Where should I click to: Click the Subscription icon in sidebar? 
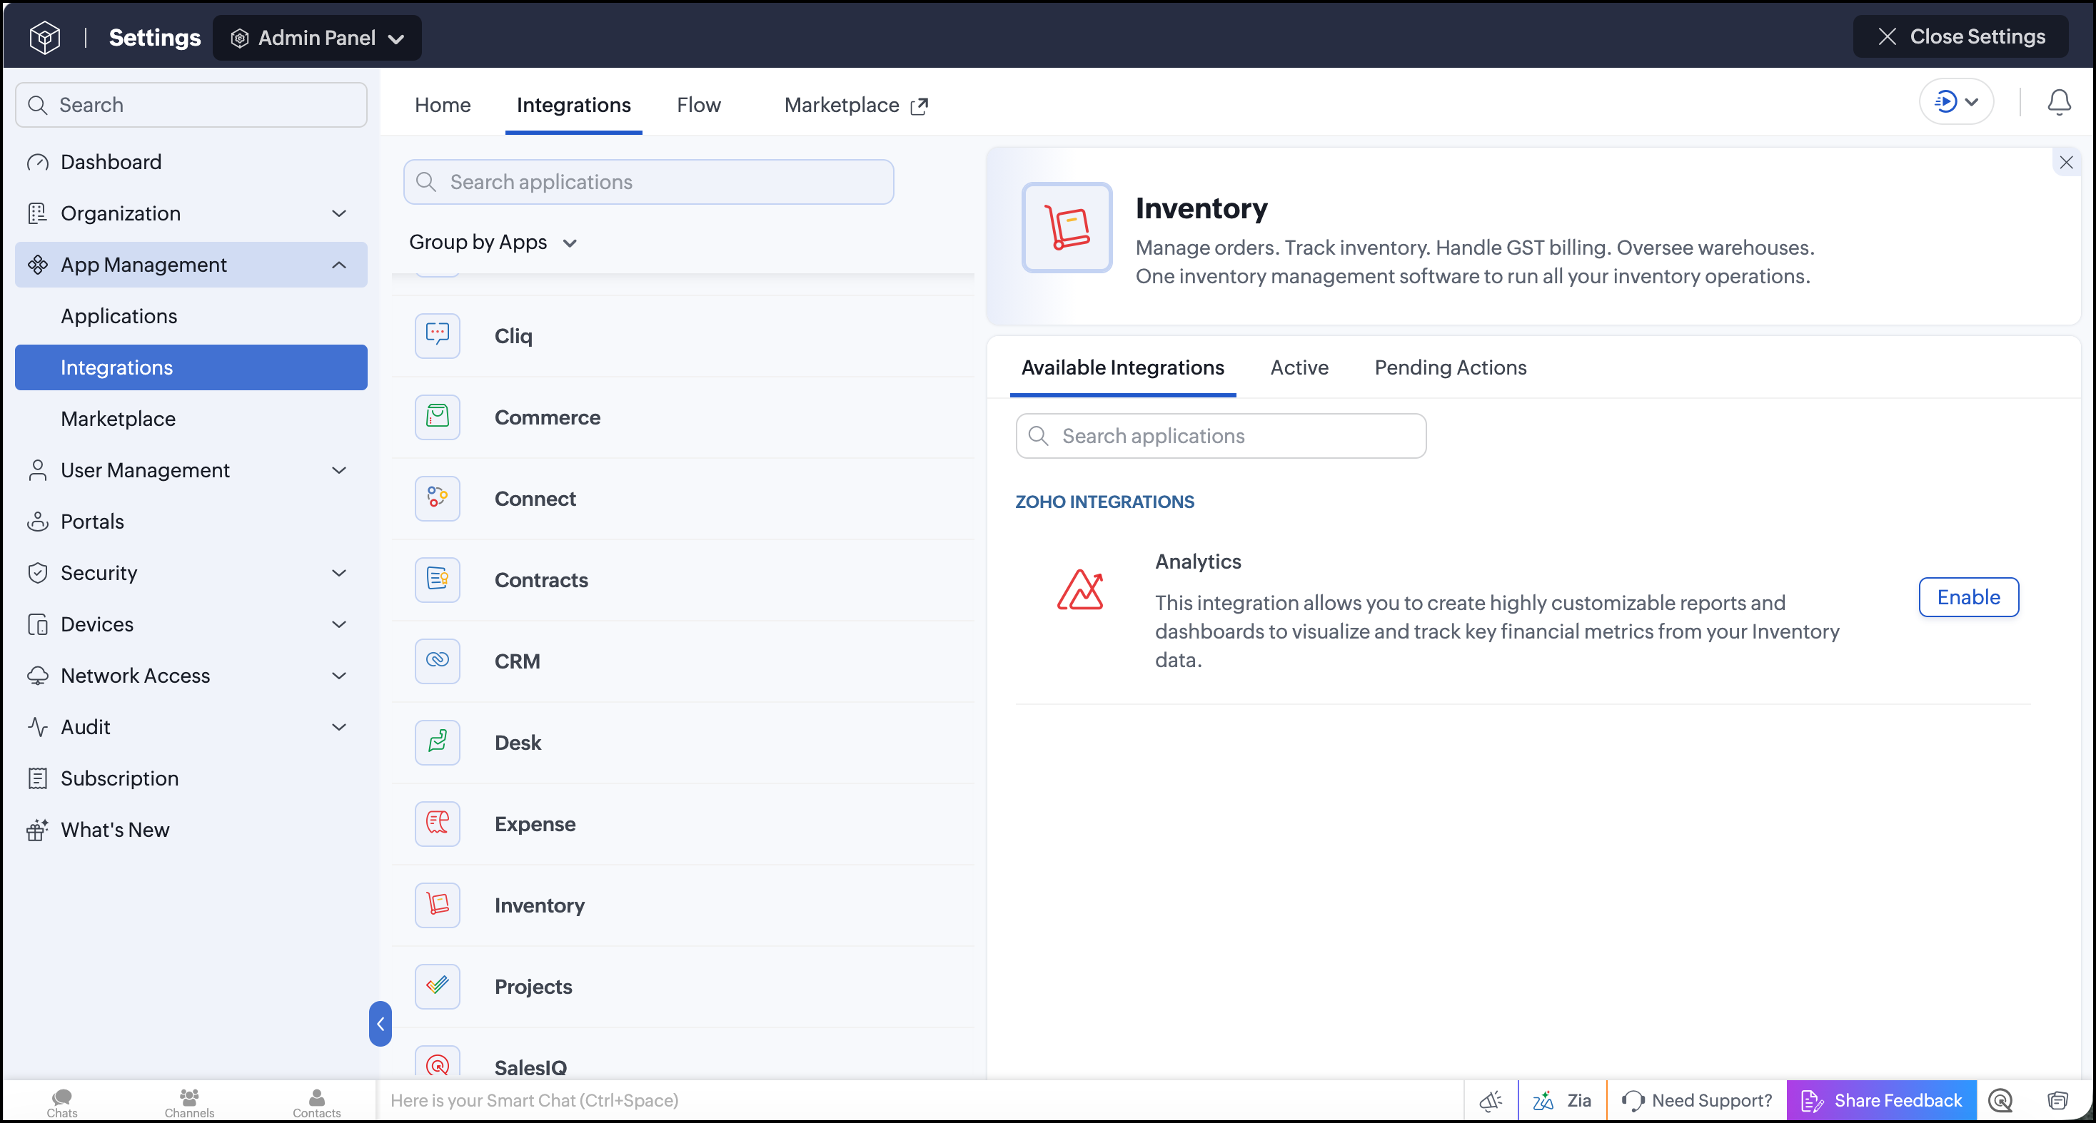37,779
